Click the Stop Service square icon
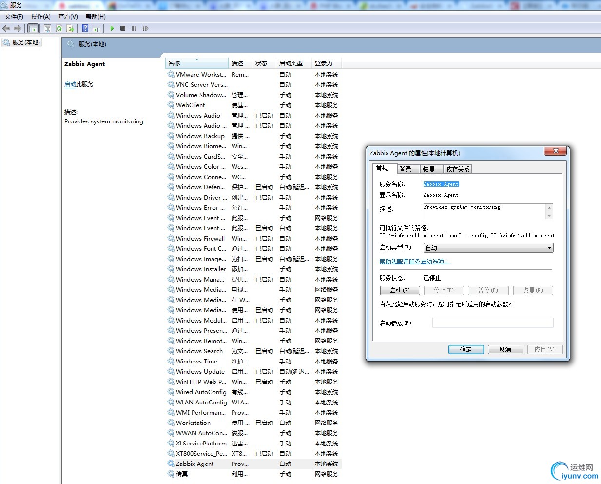Viewport: 601px width, 484px height. (123, 28)
